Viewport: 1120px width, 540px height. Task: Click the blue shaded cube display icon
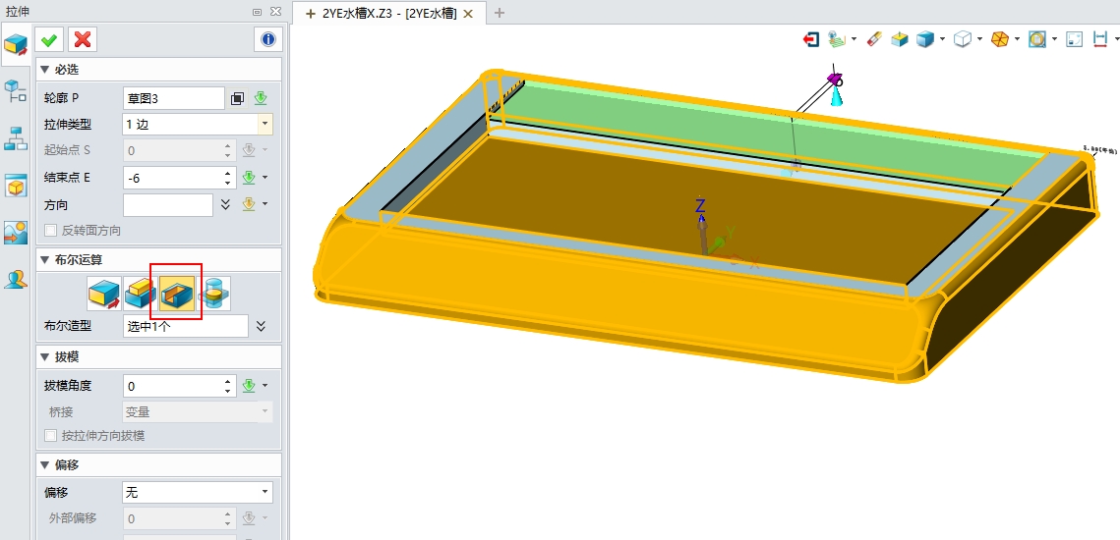coord(925,39)
